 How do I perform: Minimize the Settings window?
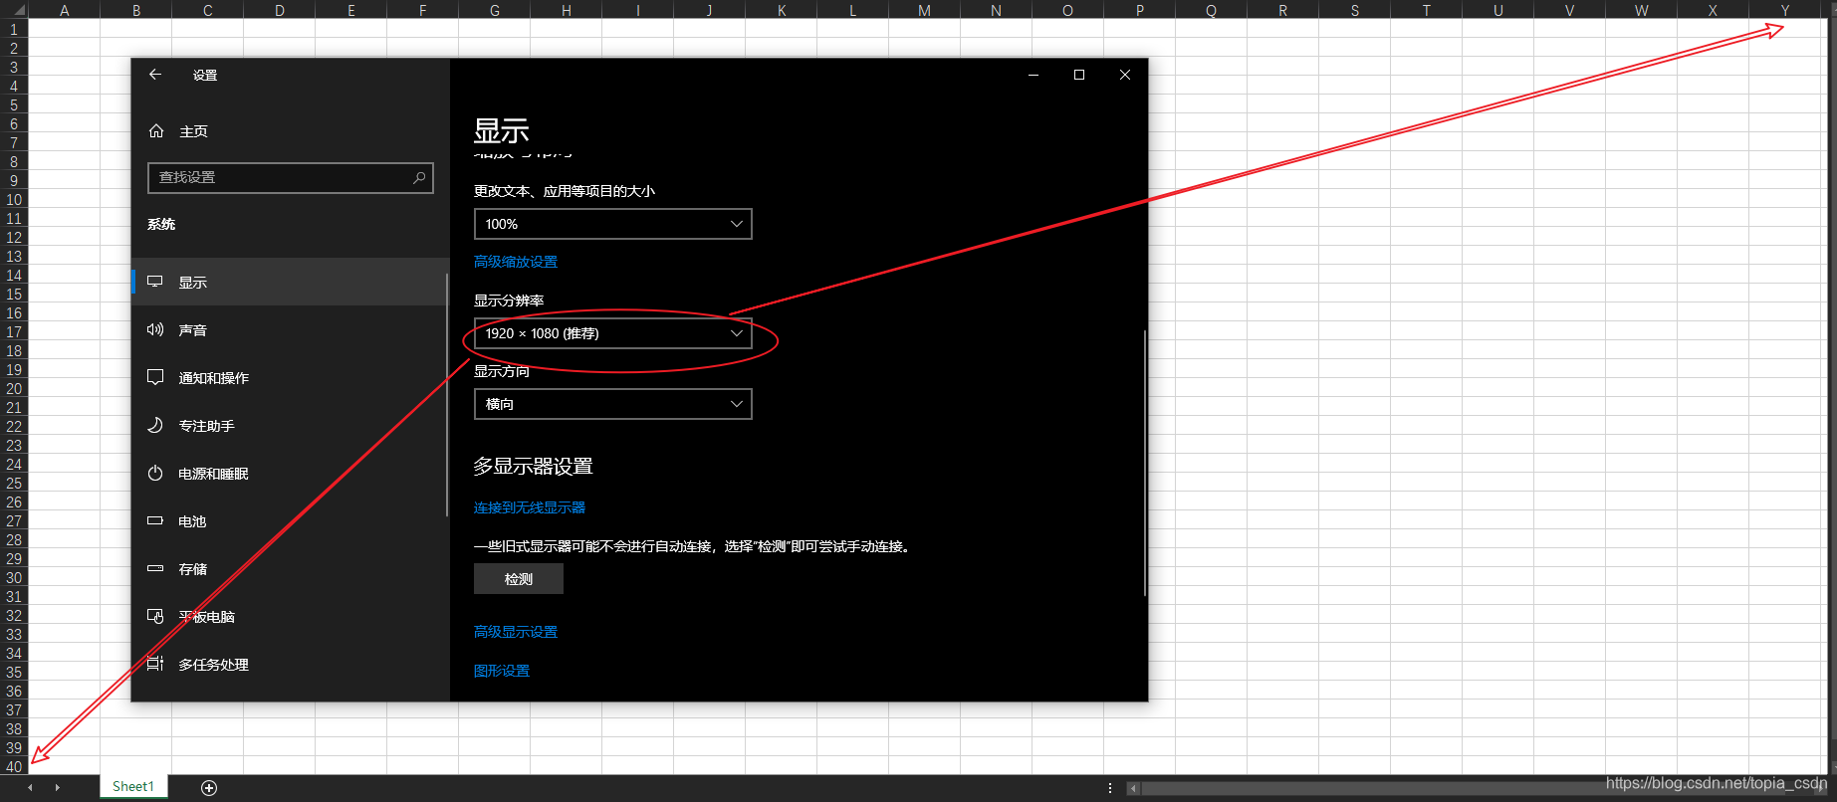1033,75
